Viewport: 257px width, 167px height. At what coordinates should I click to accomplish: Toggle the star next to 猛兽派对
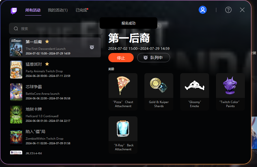(x=47, y=64)
